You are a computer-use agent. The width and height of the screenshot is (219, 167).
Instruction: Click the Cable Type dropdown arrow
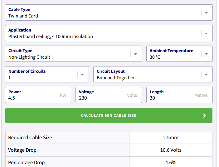(x=206, y=13)
